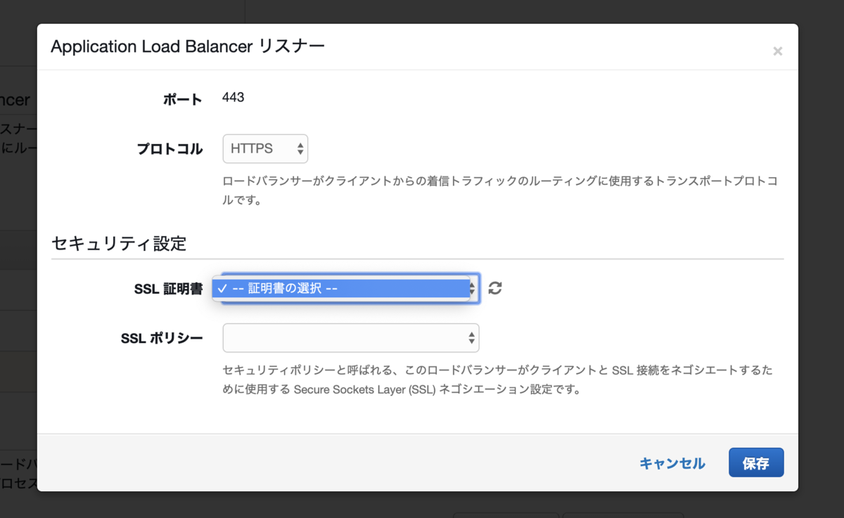This screenshot has width=844, height=518.
Task: Select the -- 証明書の選択 -- option
Action: coord(341,288)
